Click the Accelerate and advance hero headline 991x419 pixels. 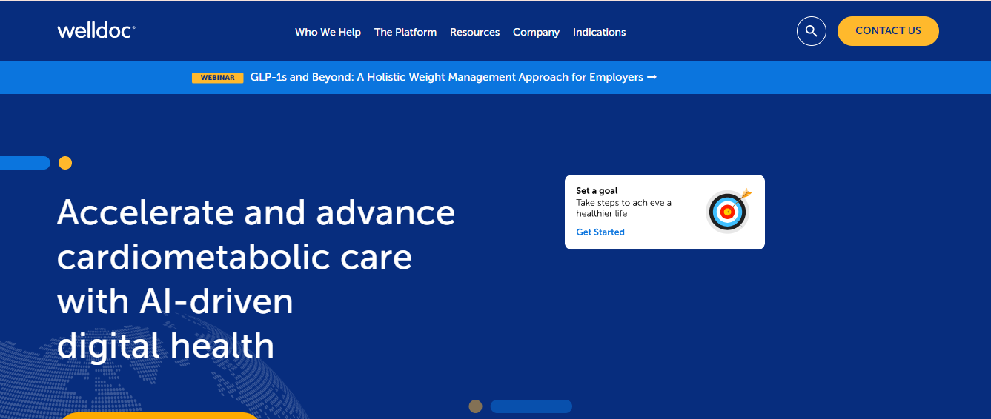tap(256, 279)
